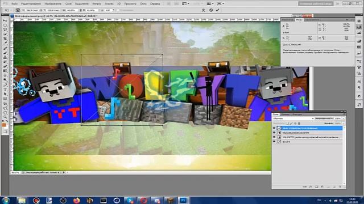Image resolution: width=364 pixels, height=204 pixels.
Task: Swap foreground and background colors
Action: click(6, 121)
